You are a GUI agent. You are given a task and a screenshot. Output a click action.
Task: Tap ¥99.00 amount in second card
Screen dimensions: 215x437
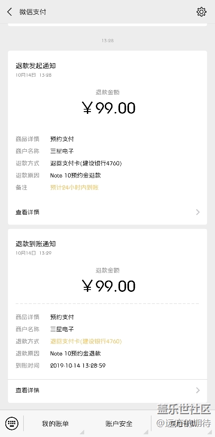pyautogui.click(x=108, y=286)
